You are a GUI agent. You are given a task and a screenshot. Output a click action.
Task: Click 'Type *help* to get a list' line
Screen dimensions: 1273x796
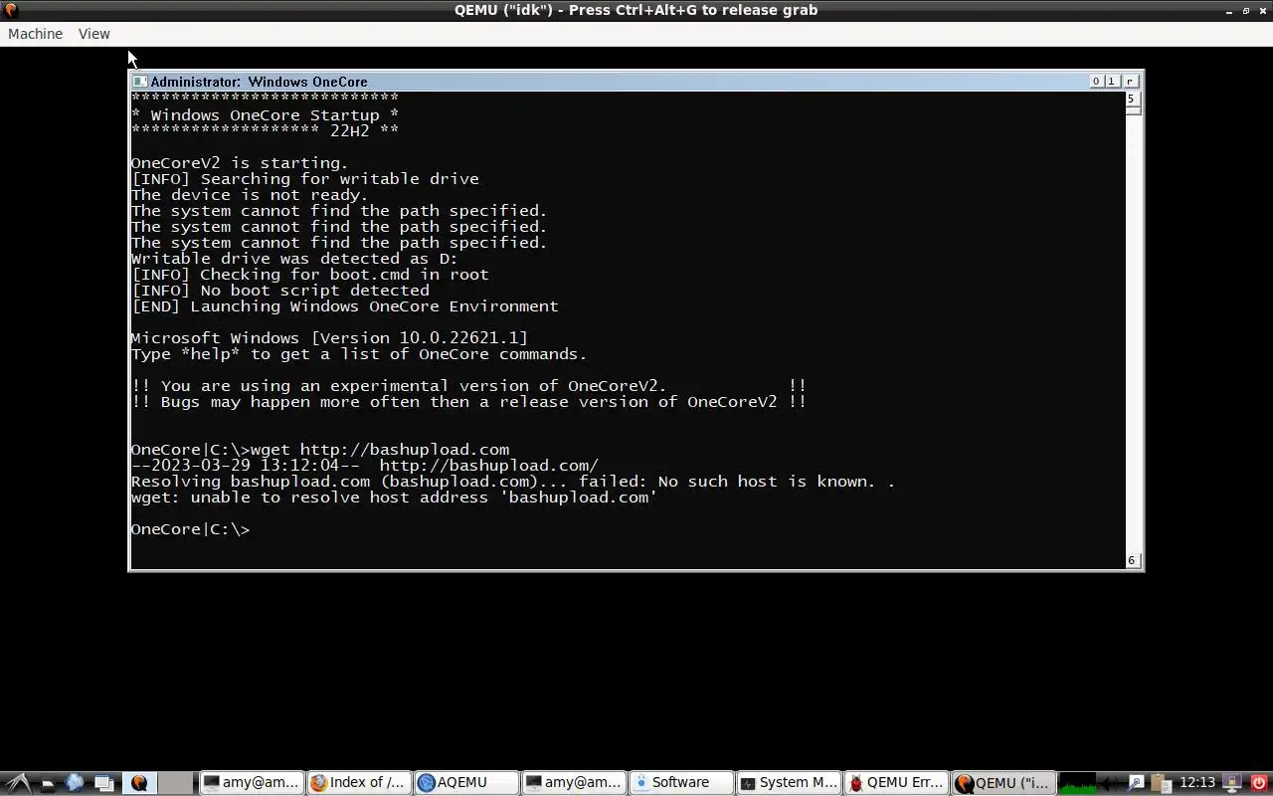[x=359, y=354]
